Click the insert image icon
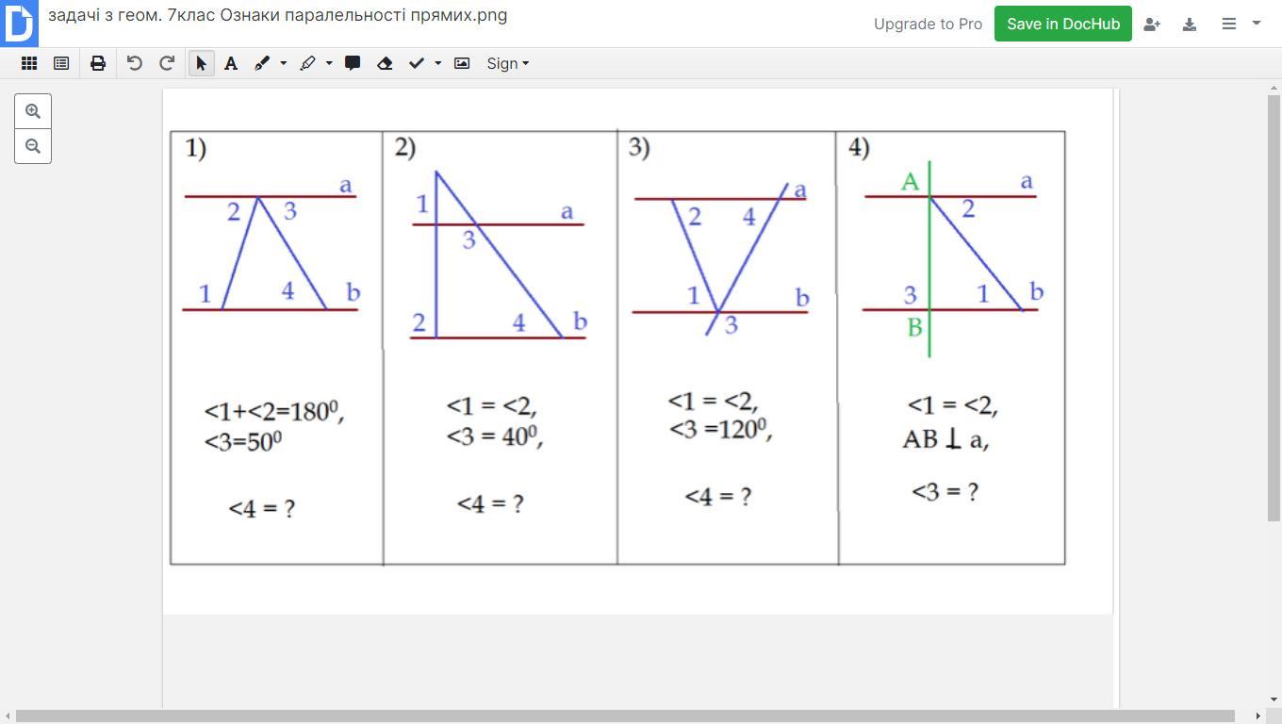 pyautogui.click(x=462, y=63)
